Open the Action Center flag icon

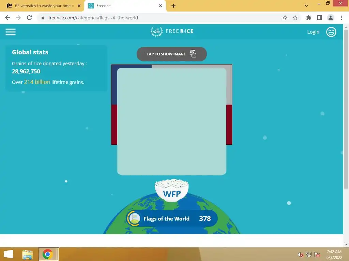[317, 255]
